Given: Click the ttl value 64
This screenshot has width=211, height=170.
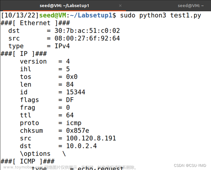Looking at the screenshot, I should coord(70,115).
